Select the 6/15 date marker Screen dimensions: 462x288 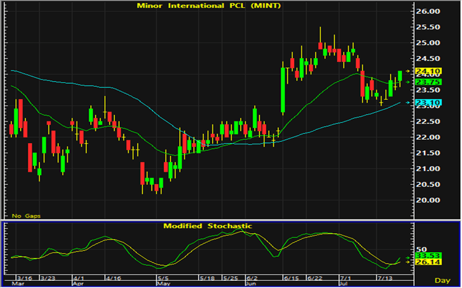click(292, 278)
